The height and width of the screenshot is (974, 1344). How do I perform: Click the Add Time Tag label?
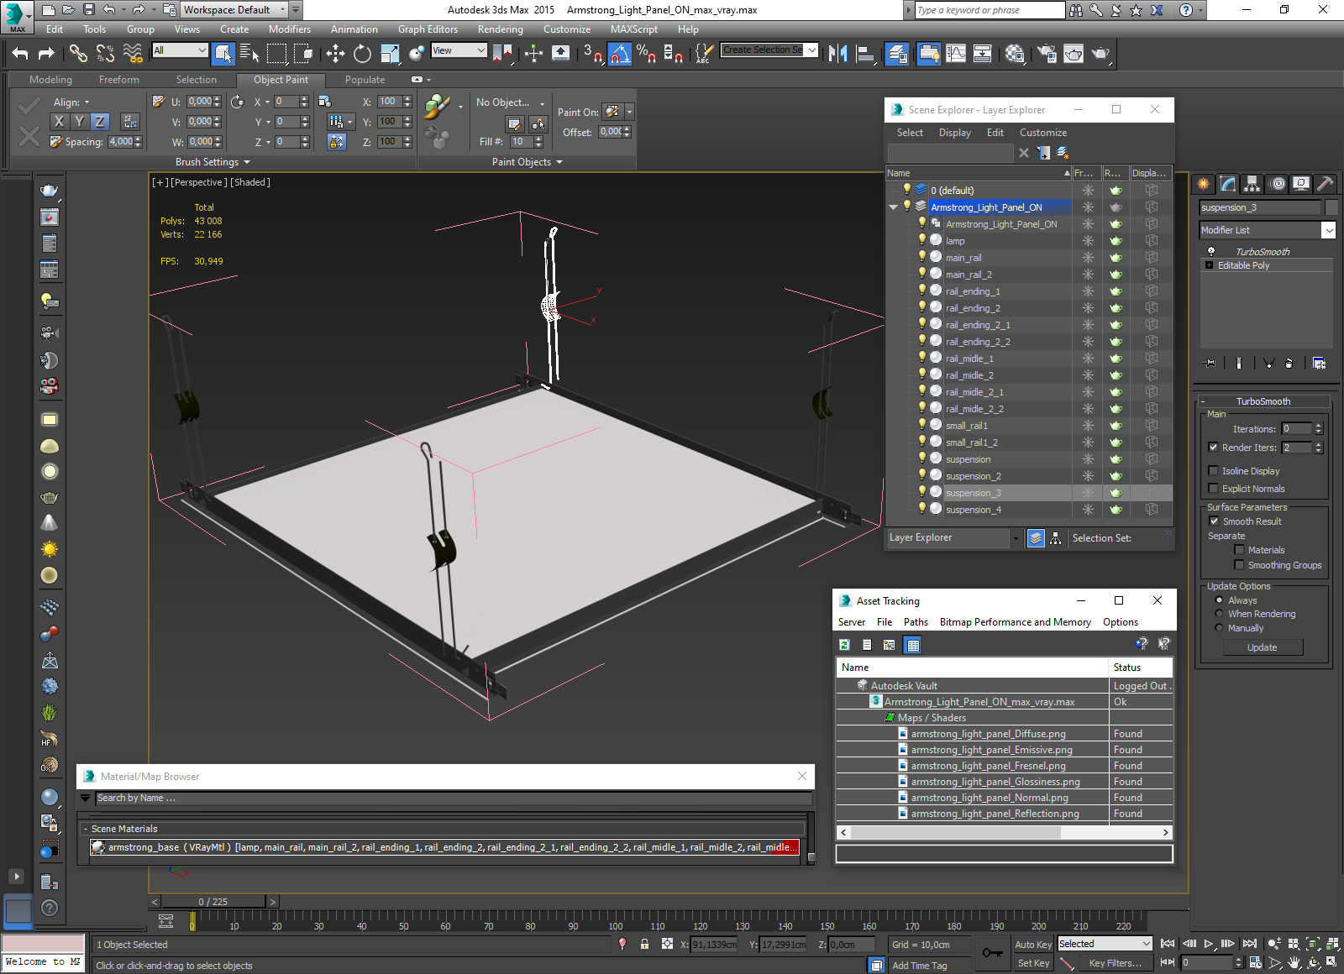(919, 966)
